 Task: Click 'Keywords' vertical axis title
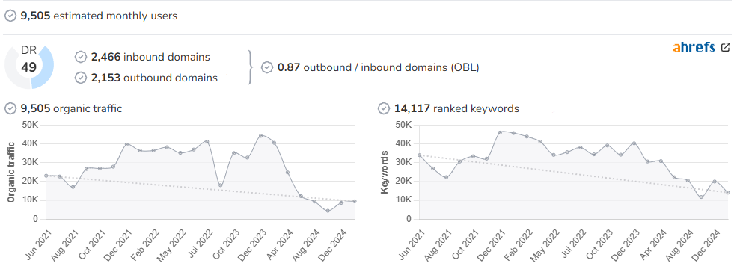click(385, 173)
